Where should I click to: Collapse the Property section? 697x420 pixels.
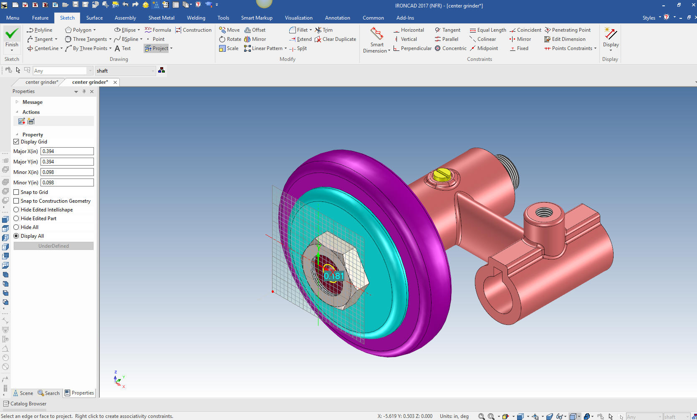pos(17,135)
